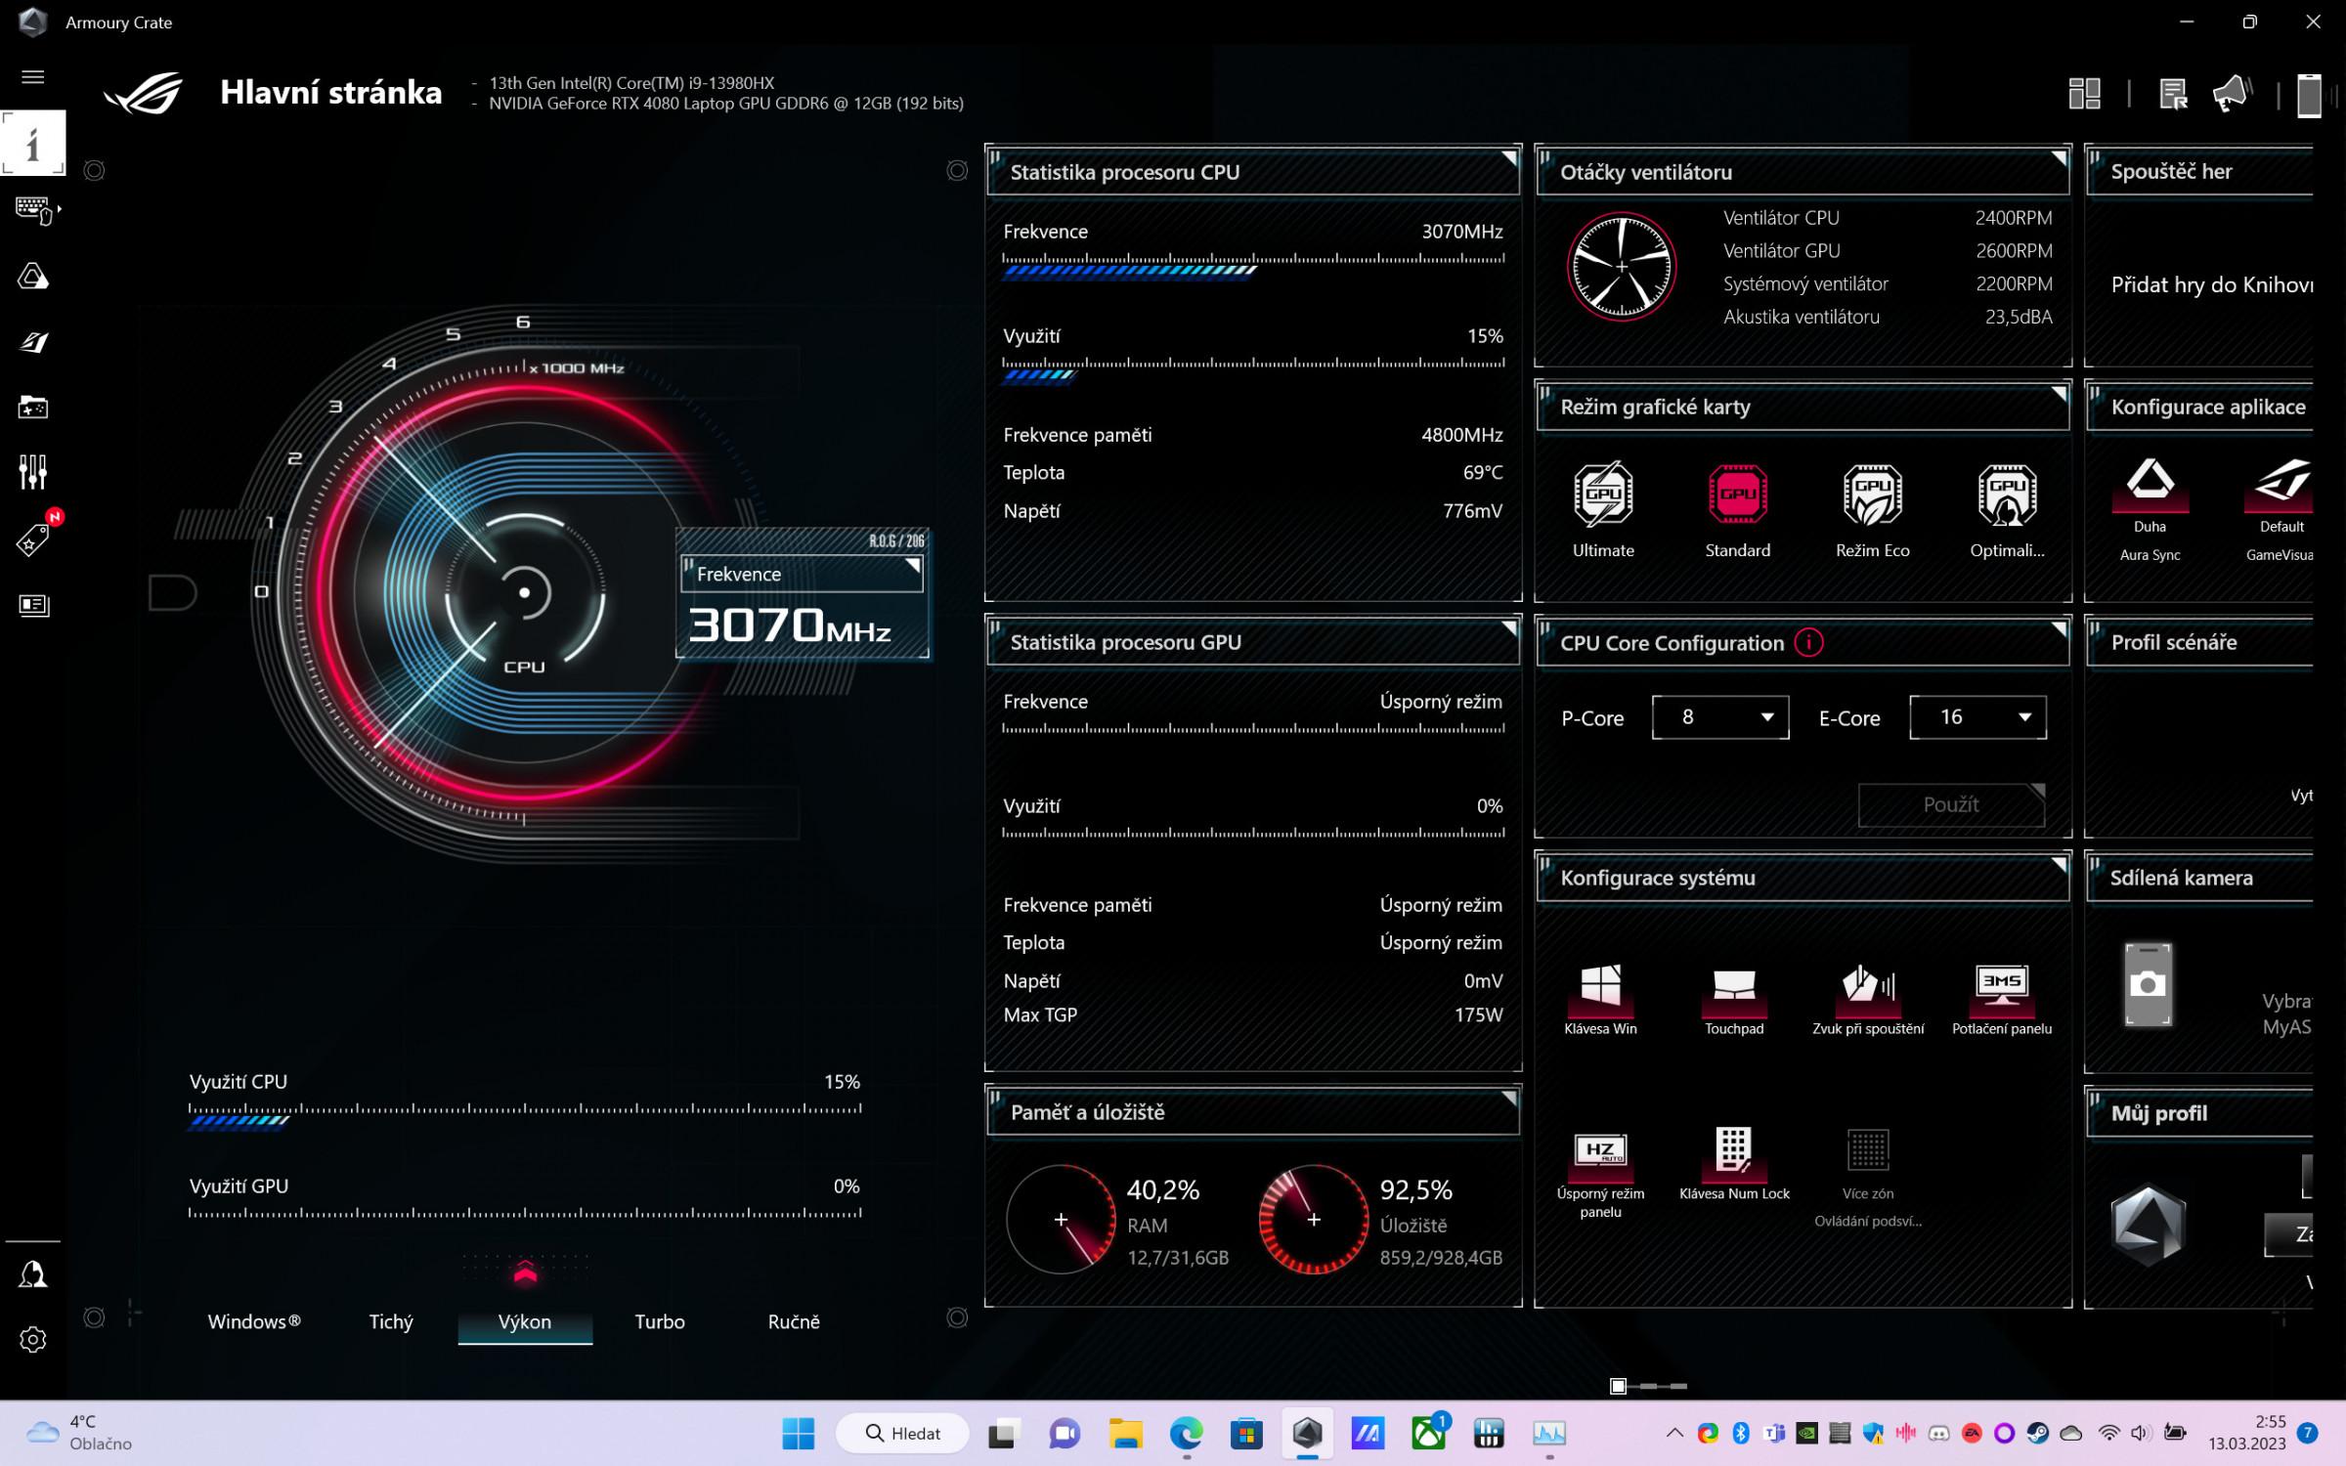2346x1466 pixels.
Task: Expand Statistika procesoru GPU panel corner
Action: click(x=1509, y=627)
